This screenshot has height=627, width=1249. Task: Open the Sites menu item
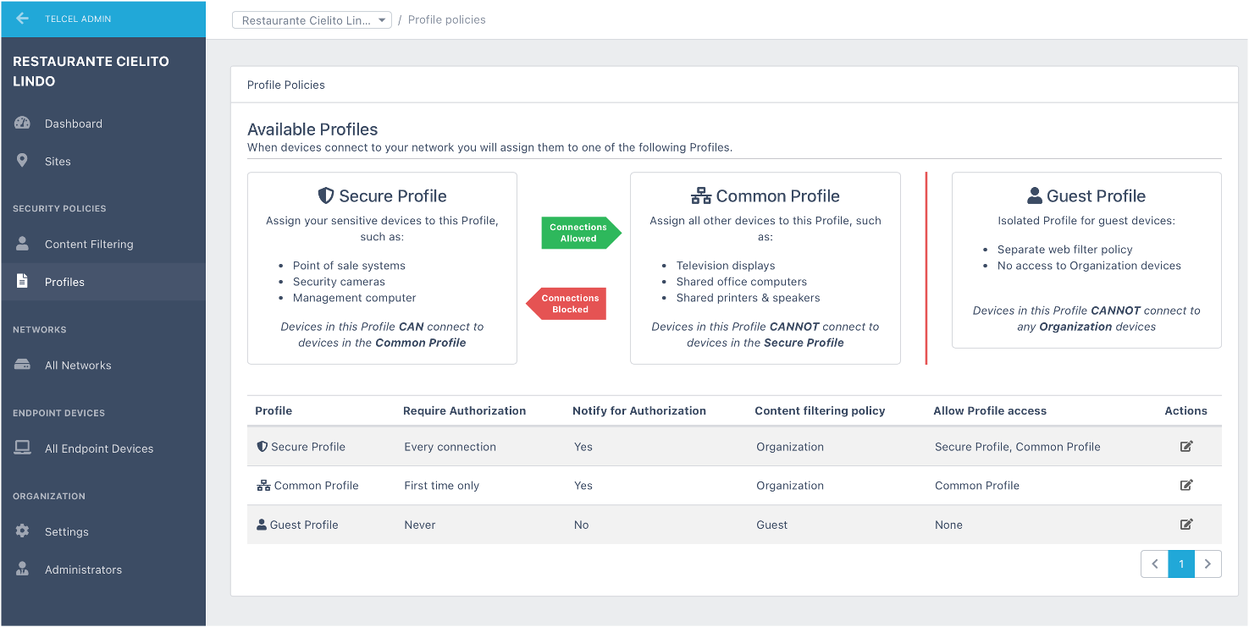tap(103, 161)
